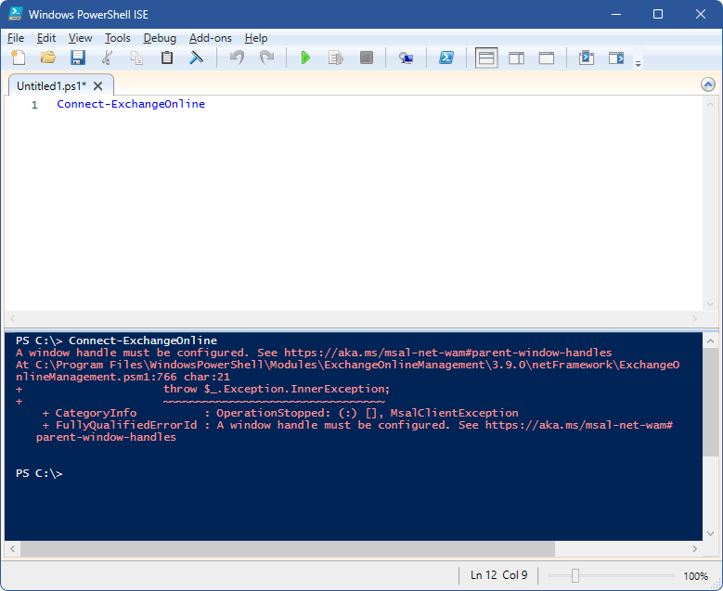723x591 pixels.
Task: Open the View menu
Action: coord(80,38)
